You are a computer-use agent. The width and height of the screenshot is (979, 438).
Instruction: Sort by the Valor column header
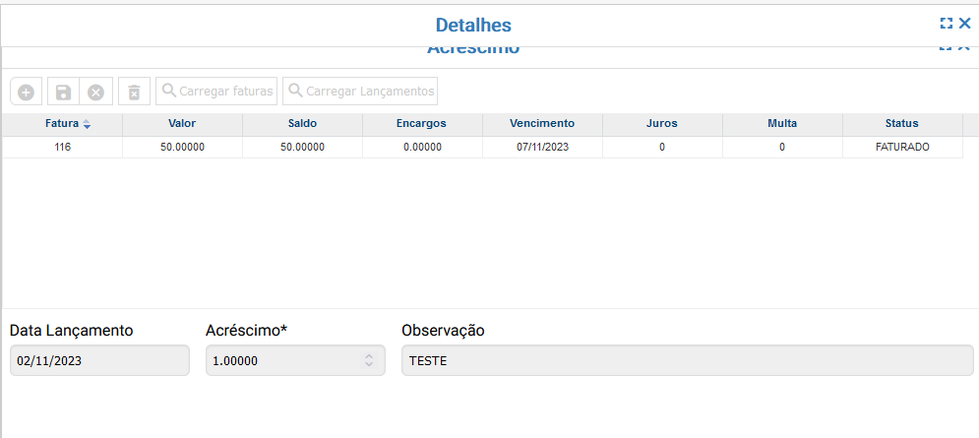coord(182,124)
